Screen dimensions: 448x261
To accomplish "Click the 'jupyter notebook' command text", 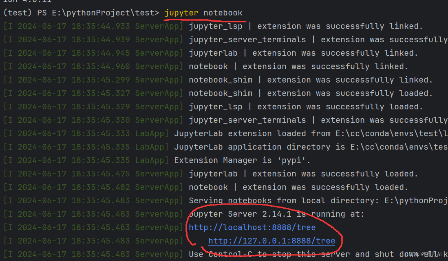I will 203,13.
